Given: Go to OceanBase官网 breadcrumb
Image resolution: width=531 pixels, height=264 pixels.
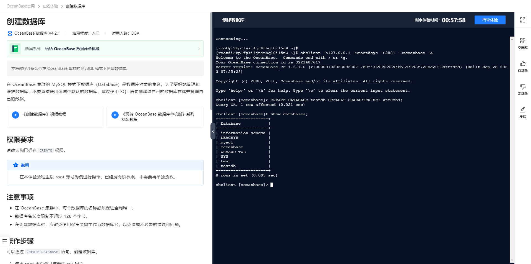Looking at the screenshot, I should (x=21, y=6).
